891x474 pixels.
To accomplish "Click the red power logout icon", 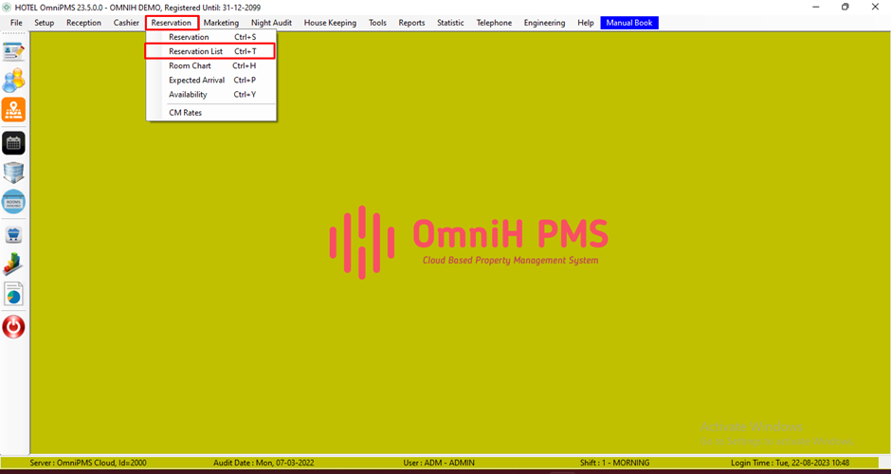I will [13, 327].
